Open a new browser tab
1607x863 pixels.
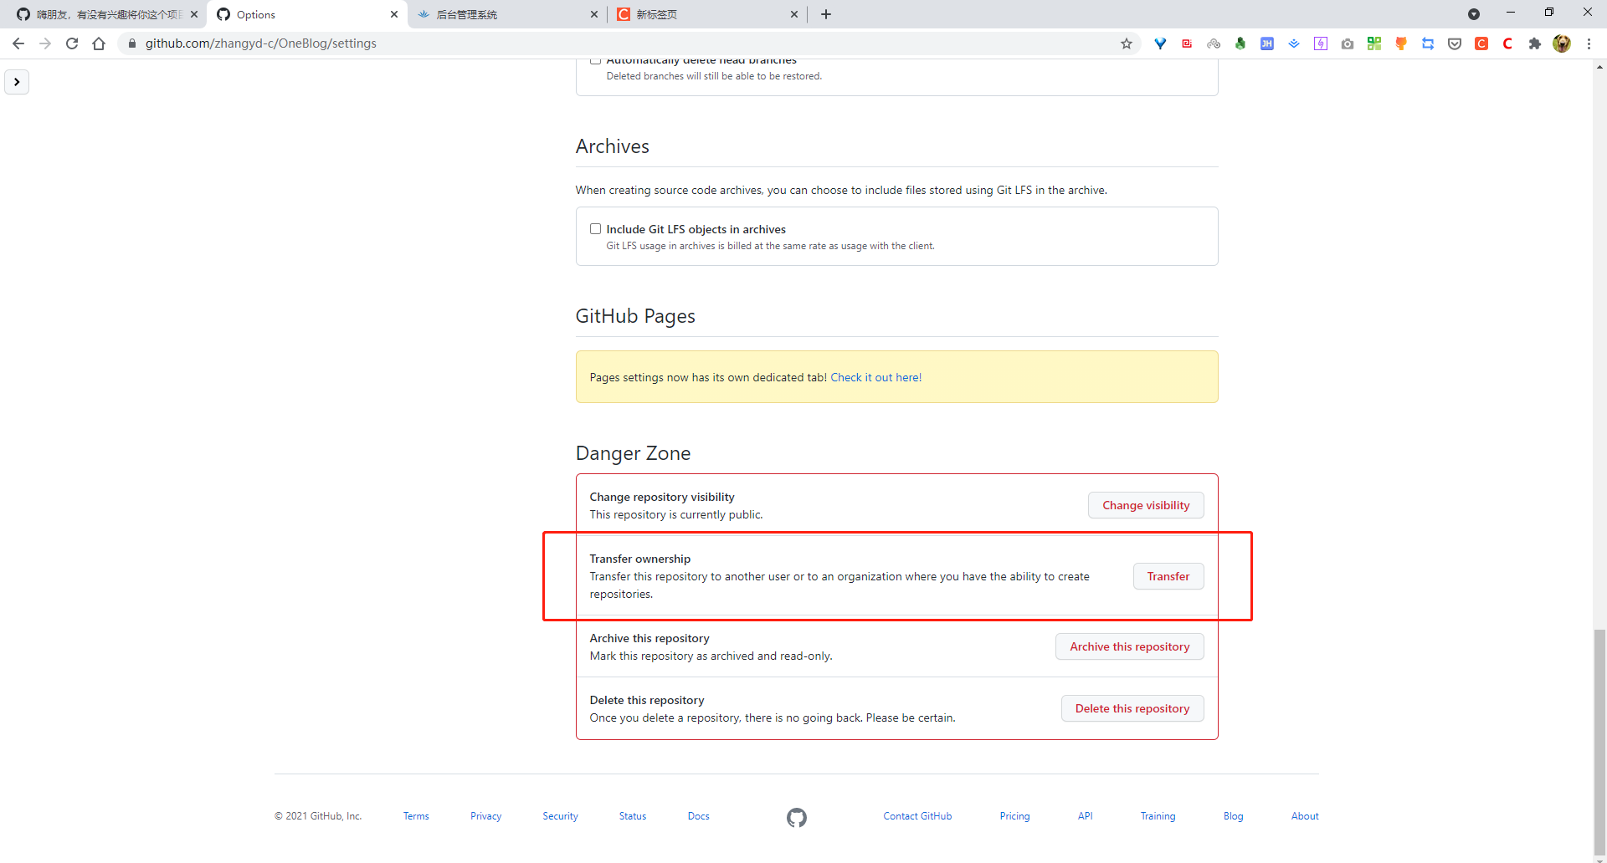pos(826,14)
